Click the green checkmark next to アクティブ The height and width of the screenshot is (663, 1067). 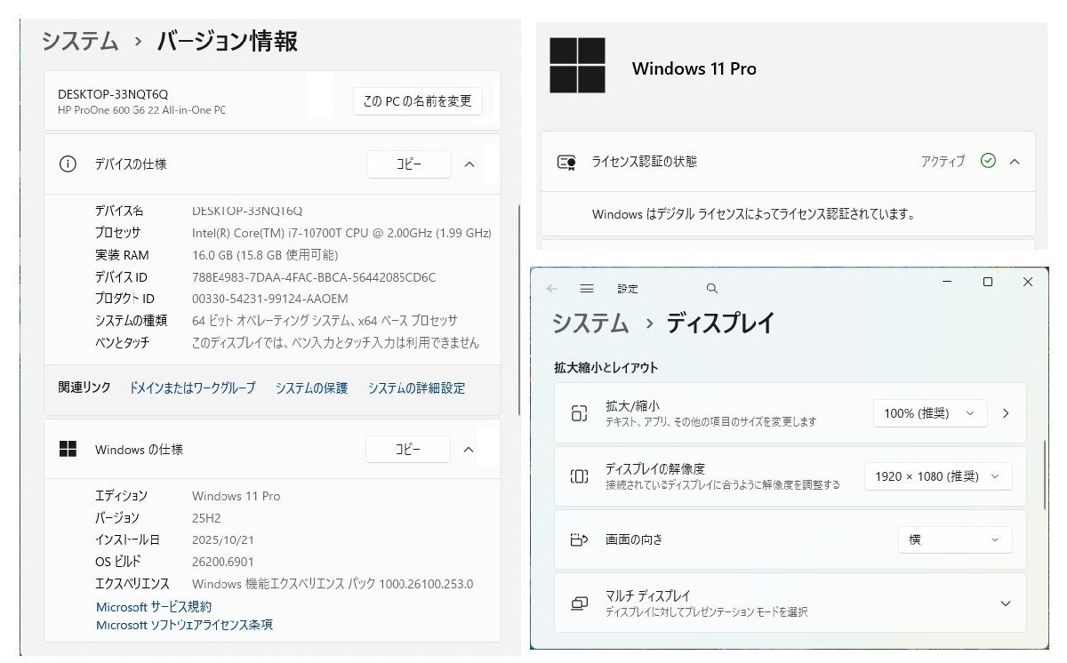(x=988, y=161)
